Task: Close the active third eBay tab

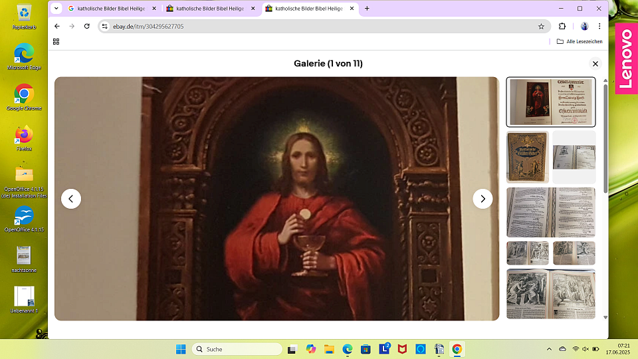Action: point(352,9)
